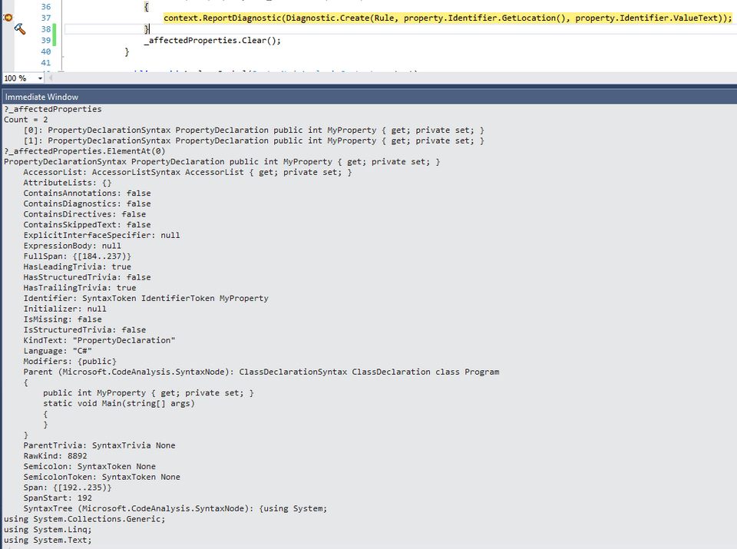The image size is (737, 549).
Task: Click line number 40 in the gutter
Action: point(46,51)
